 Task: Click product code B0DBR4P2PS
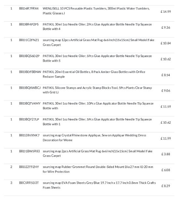coord(29,24)
